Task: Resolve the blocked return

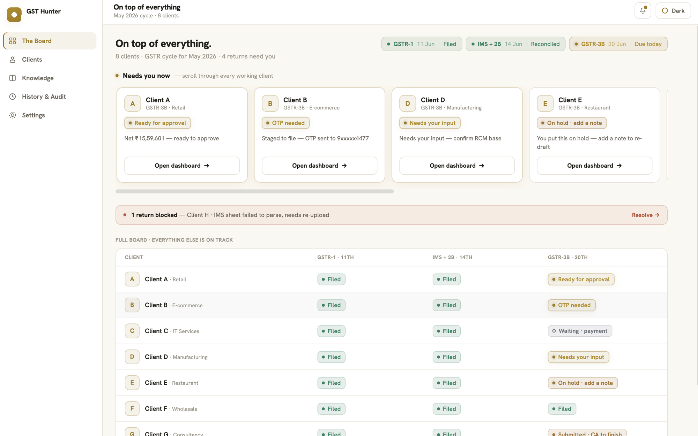Action: click(645, 215)
